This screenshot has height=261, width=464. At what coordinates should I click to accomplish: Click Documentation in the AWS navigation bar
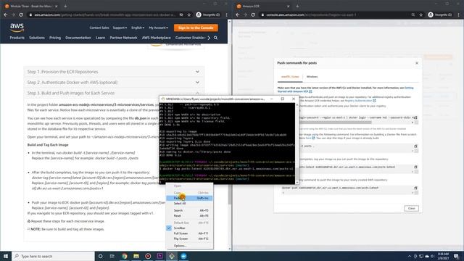click(78, 38)
